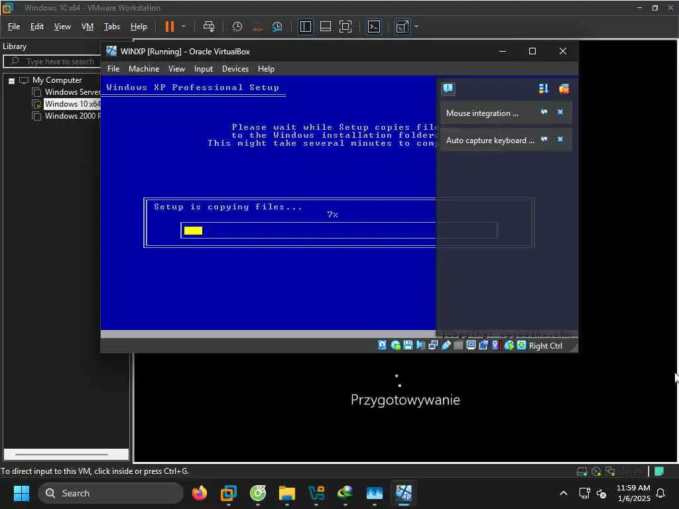Open Windows Start menu
679x509 pixels.
21,493
